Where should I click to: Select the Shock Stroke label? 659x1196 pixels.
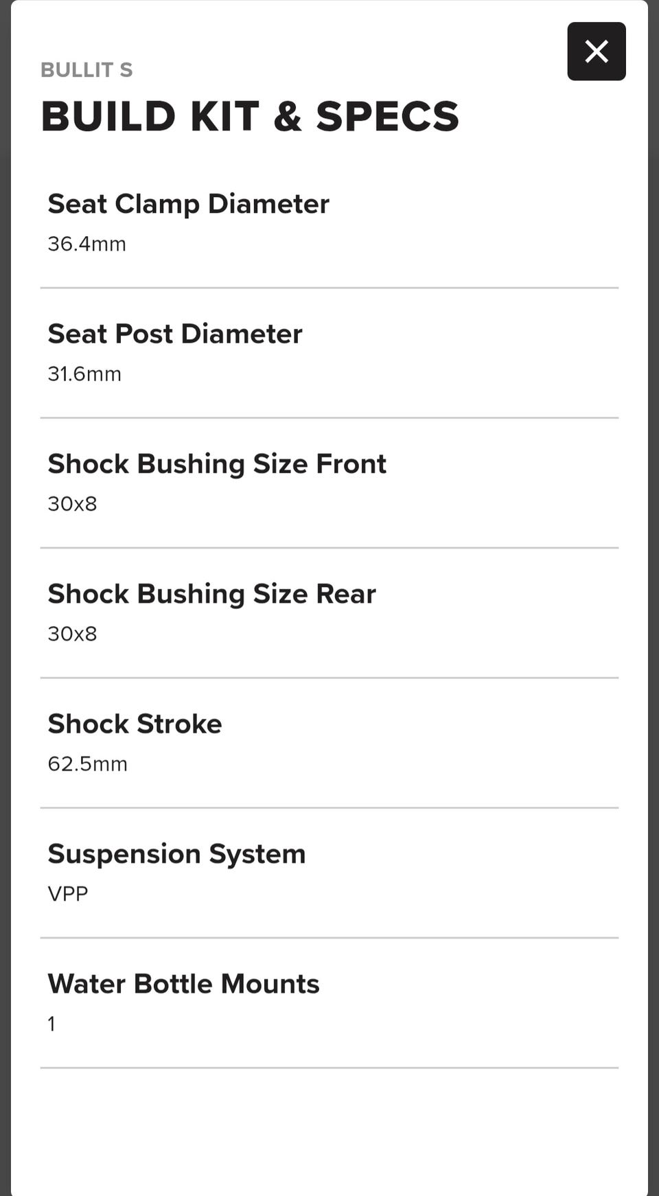click(135, 724)
